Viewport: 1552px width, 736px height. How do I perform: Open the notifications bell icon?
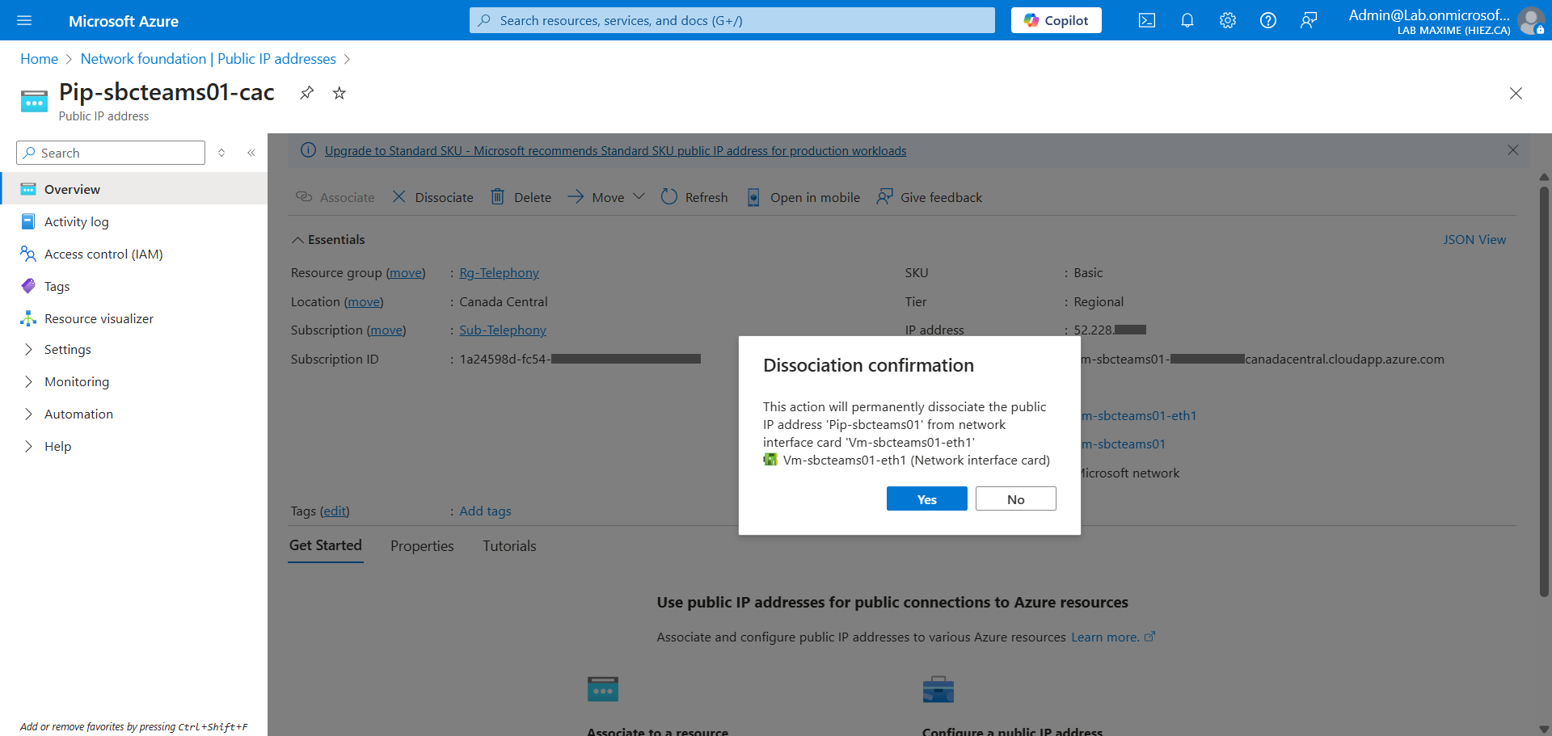click(1187, 21)
